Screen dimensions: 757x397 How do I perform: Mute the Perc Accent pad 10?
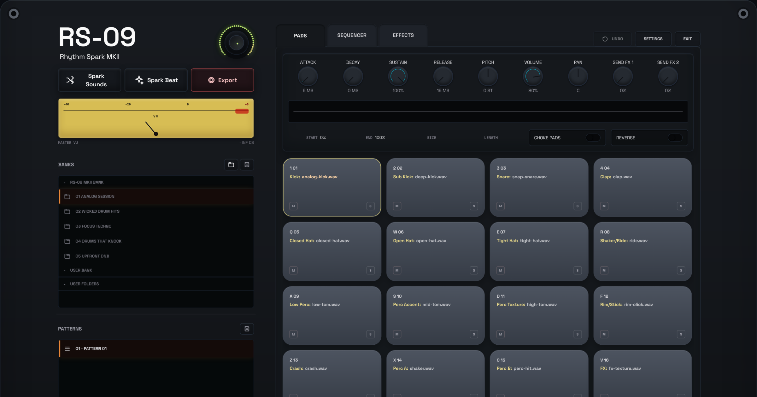pyautogui.click(x=397, y=334)
